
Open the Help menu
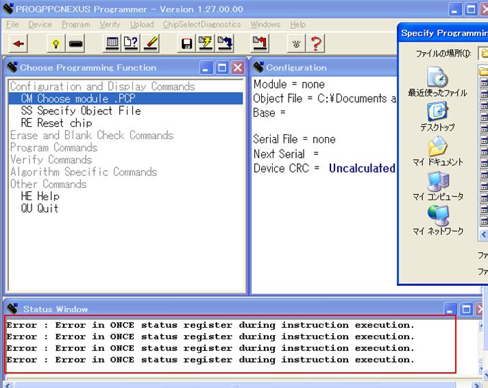[298, 24]
